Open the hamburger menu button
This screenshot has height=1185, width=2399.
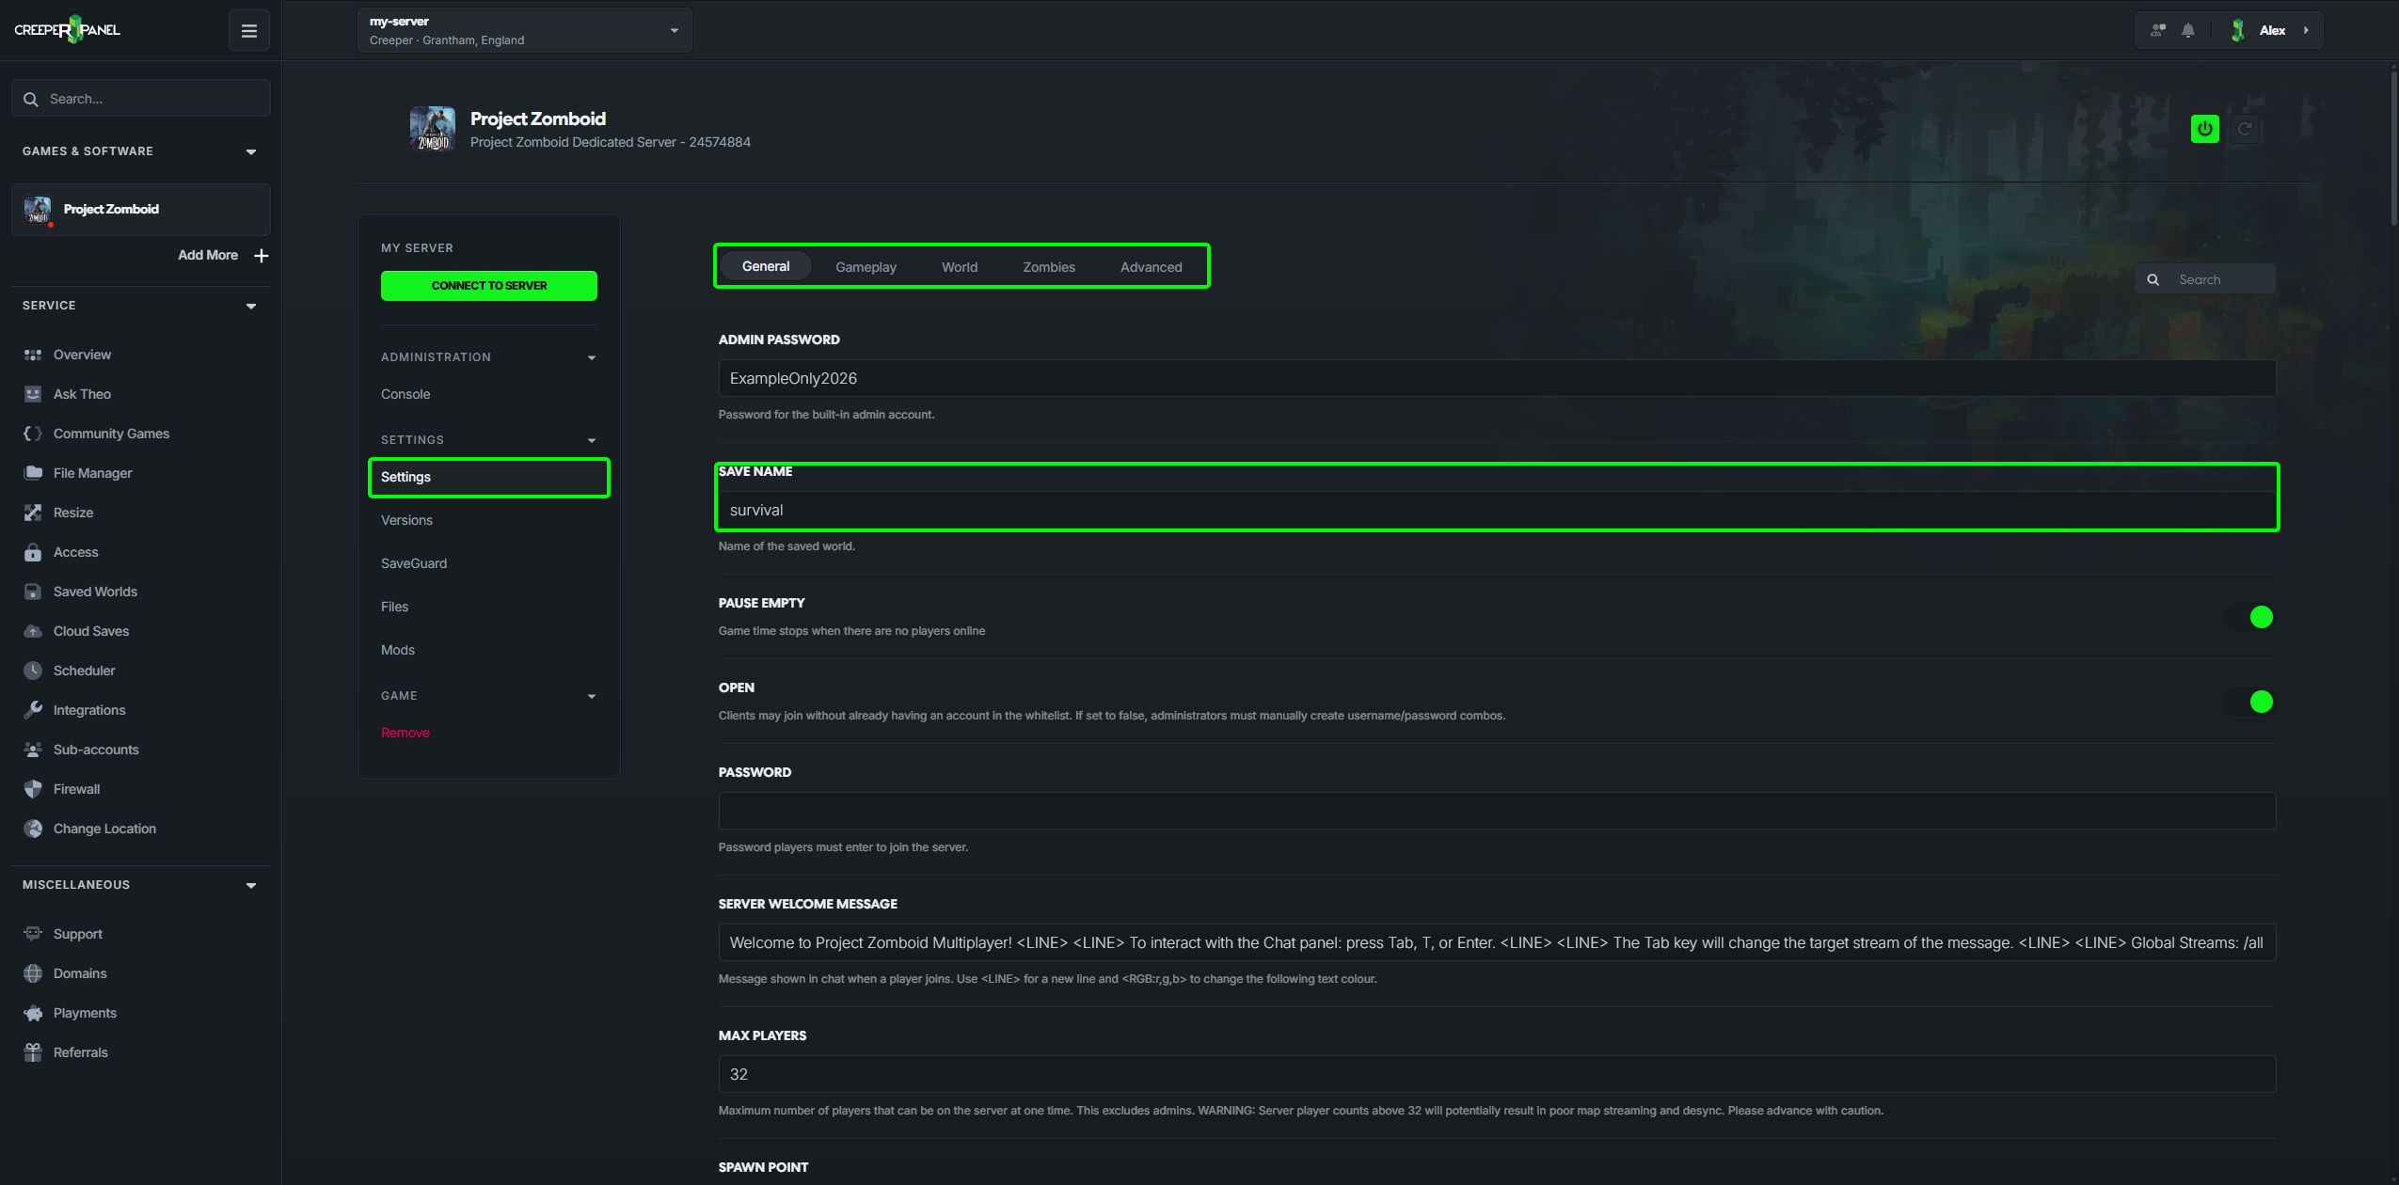(x=249, y=31)
